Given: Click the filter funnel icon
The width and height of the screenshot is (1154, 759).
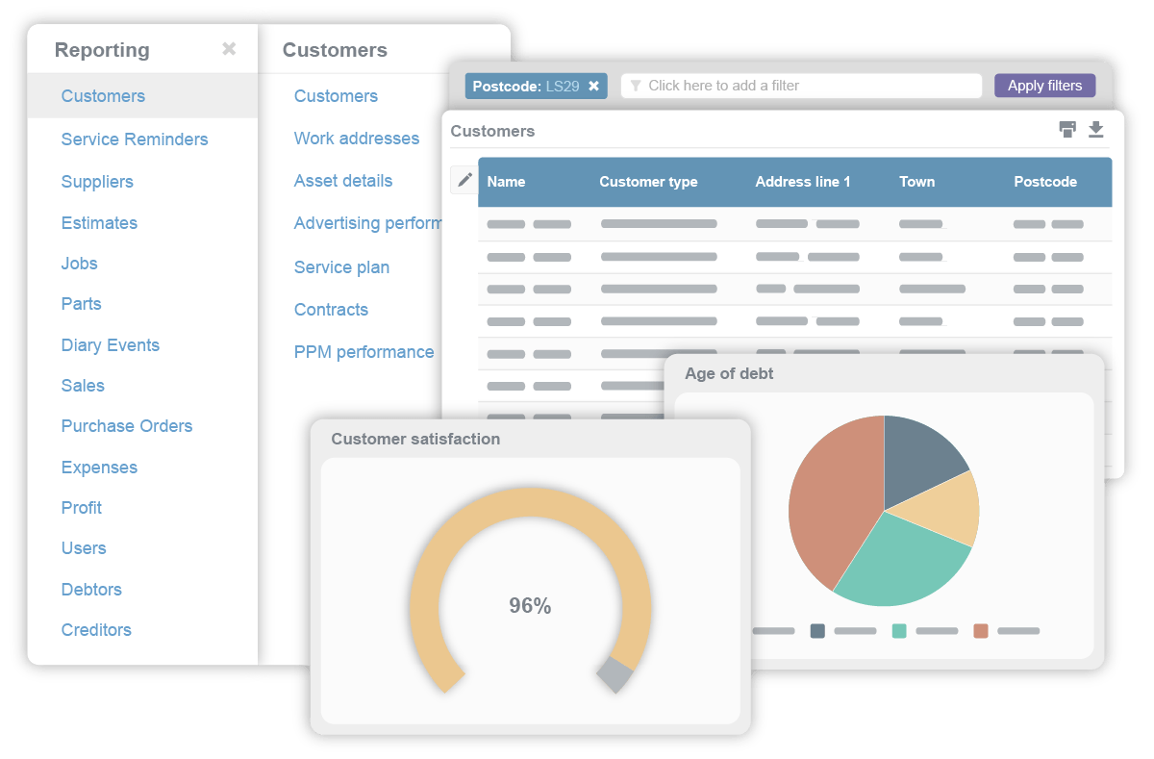Looking at the screenshot, I should click(635, 86).
